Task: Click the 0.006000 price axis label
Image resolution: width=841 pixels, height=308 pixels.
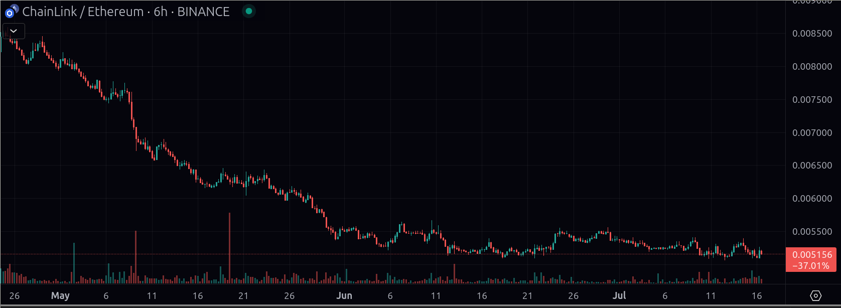Action: pyautogui.click(x=812, y=199)
